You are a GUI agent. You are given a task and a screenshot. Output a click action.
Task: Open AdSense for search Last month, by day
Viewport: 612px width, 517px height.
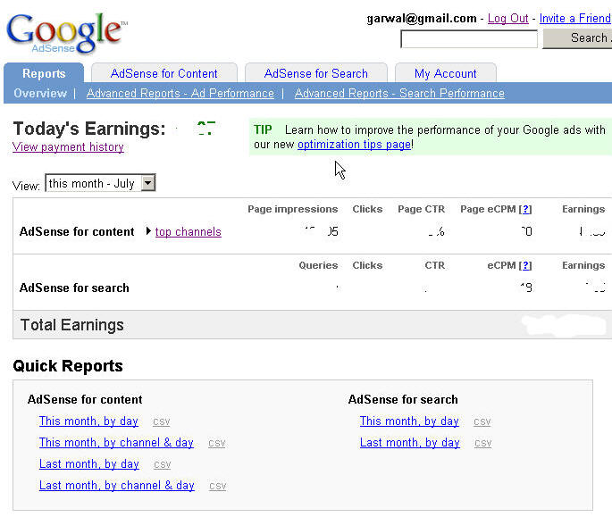[x=409, y=443]
